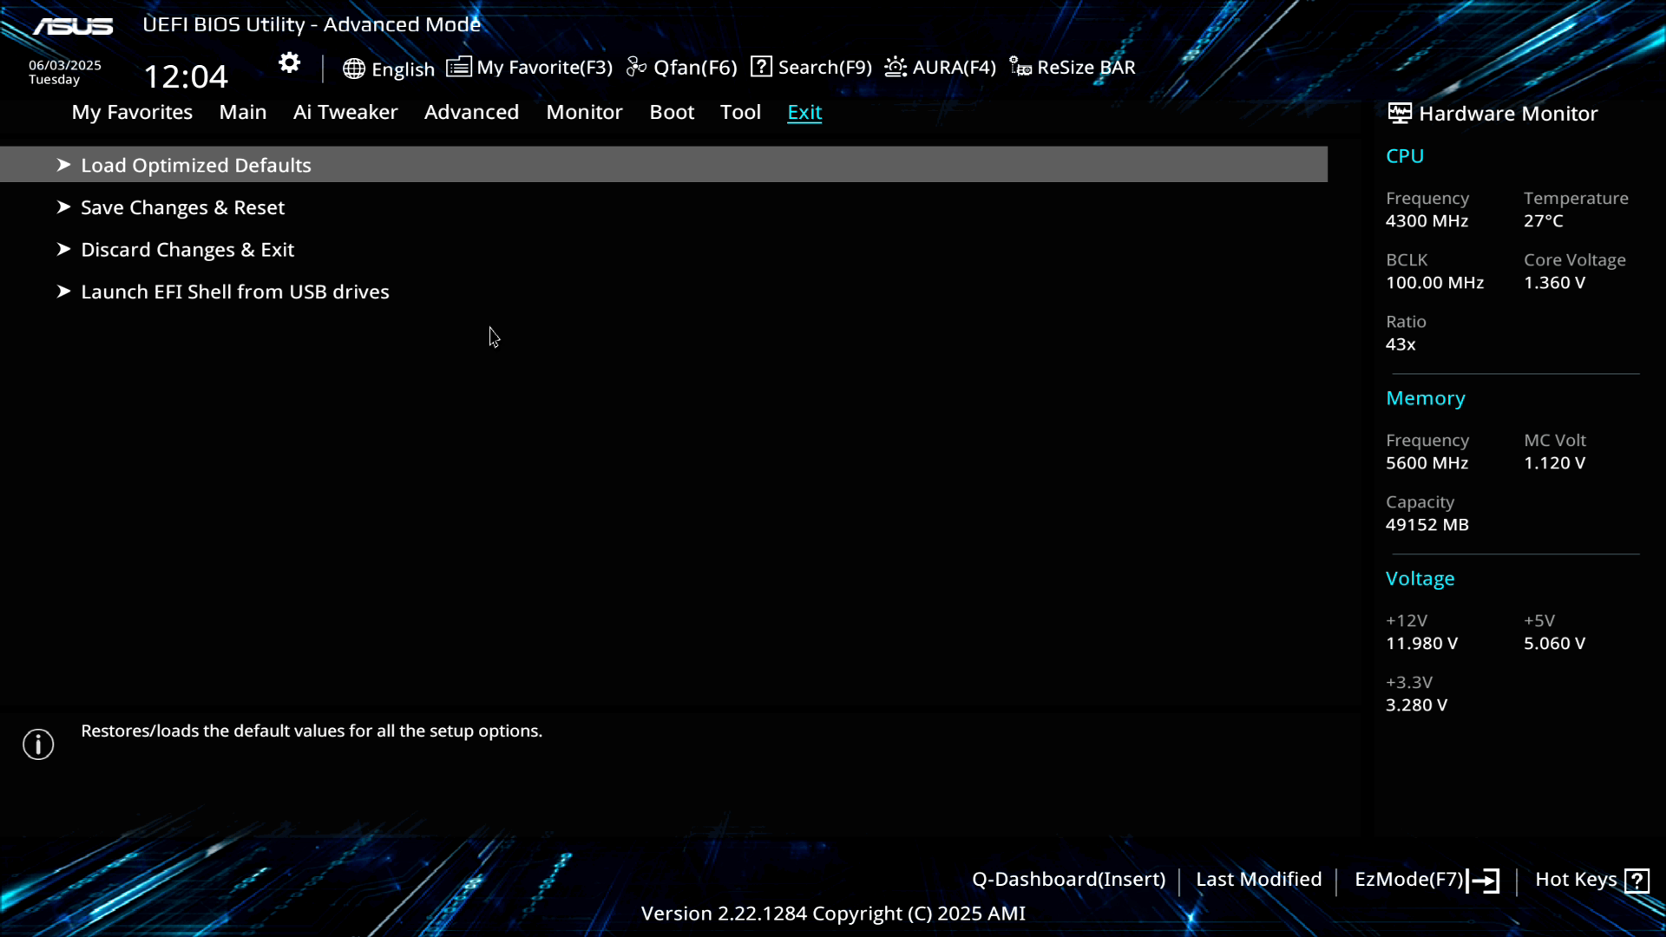
Task: Open the language globe icon
Action: [x=353, y=69]
